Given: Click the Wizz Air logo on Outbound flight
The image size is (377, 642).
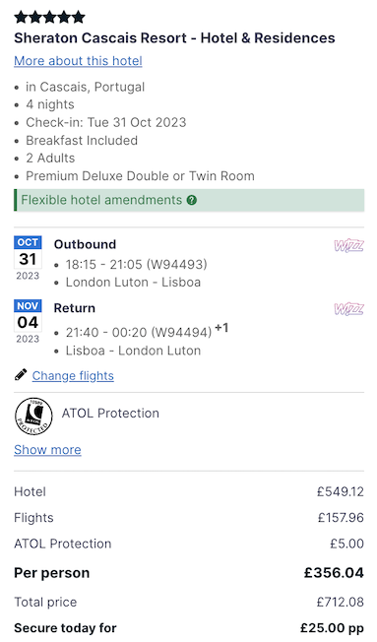Looking at the screenshot, I should click(348, 245).
